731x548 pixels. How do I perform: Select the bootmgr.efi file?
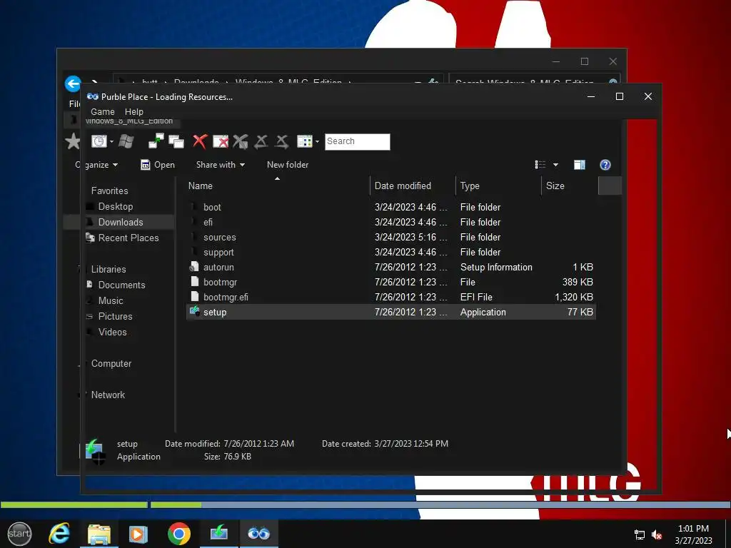(x=390, y=297)
